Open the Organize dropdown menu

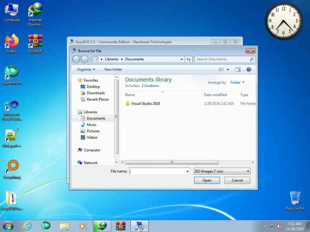coord(86,69)
